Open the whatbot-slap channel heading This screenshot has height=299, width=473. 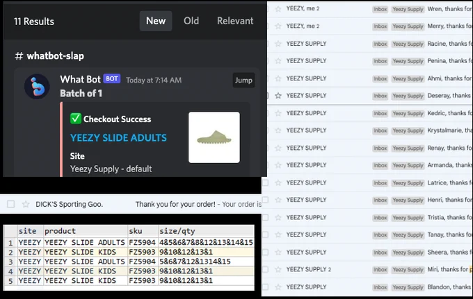click(49, 56)
